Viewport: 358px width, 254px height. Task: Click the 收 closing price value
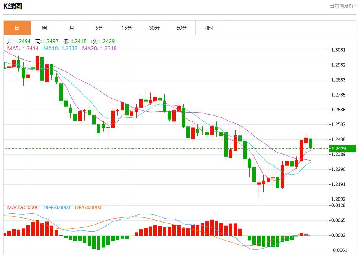(x=103, y=41)
